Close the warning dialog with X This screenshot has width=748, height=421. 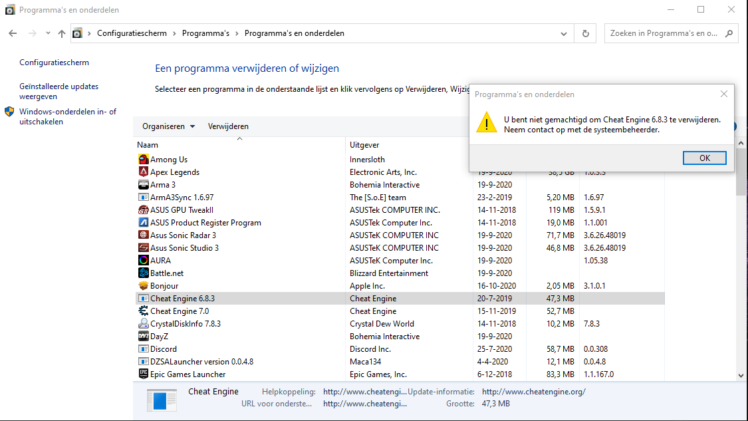pos(723,94)
